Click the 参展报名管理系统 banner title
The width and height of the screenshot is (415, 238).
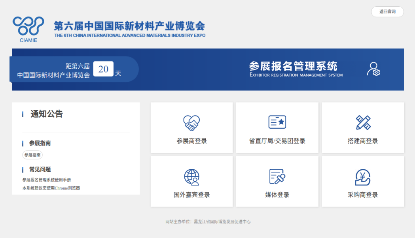coord(293,66)
